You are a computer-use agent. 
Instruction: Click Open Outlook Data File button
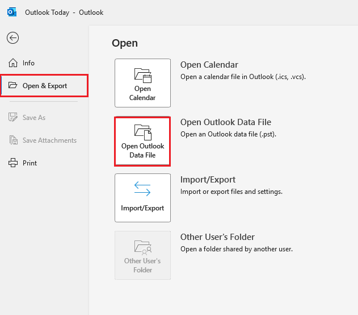[x=143, y=142]
